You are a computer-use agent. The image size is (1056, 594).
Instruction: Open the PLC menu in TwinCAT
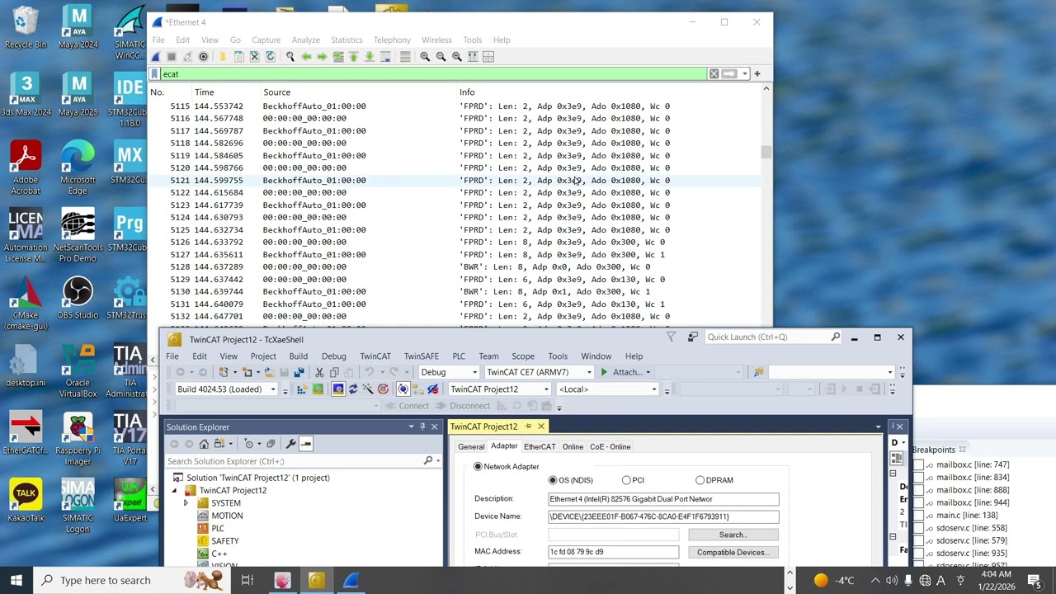459,356
